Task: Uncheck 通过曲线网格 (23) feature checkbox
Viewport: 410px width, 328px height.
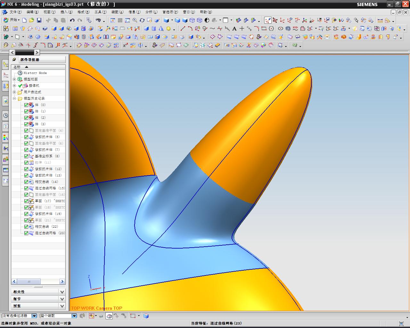Action: [x=26, y=233]
